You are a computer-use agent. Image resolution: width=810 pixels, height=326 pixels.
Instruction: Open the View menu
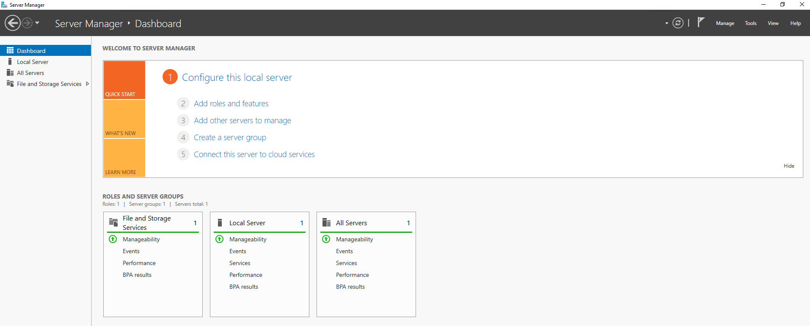[x=773, y=23]
